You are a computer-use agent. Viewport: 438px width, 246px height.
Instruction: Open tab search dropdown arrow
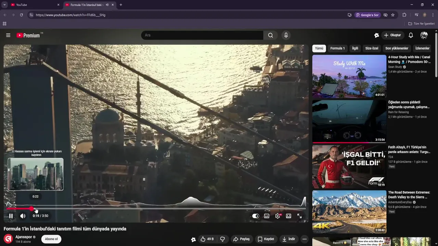pos(4,5)
